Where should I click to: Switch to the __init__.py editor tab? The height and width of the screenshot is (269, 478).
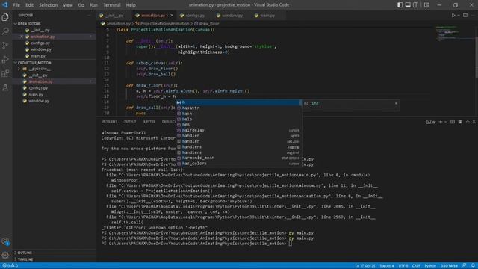point(114,15)
